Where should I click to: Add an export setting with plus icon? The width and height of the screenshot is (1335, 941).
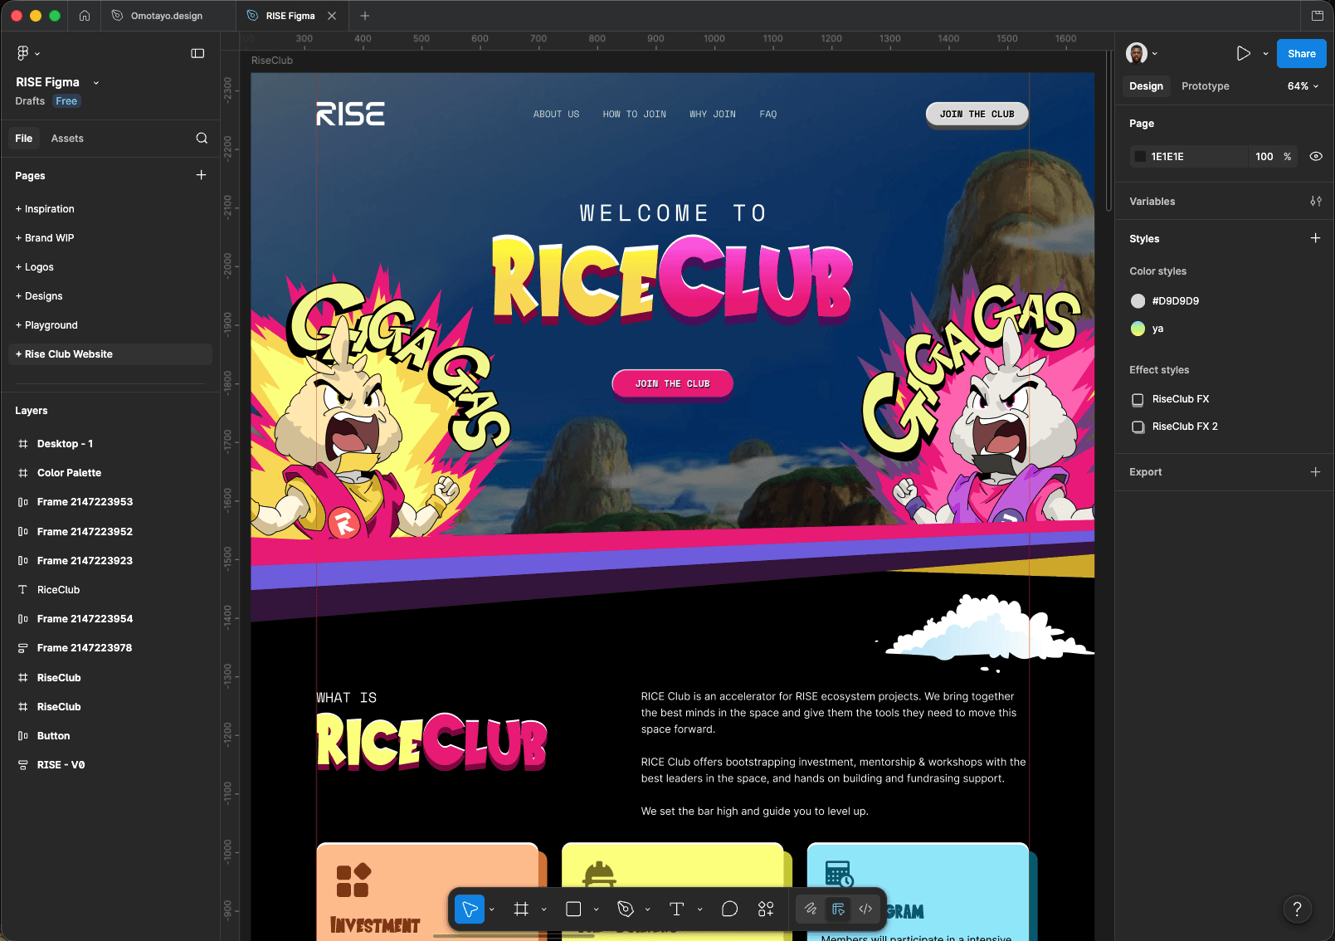1315,472
